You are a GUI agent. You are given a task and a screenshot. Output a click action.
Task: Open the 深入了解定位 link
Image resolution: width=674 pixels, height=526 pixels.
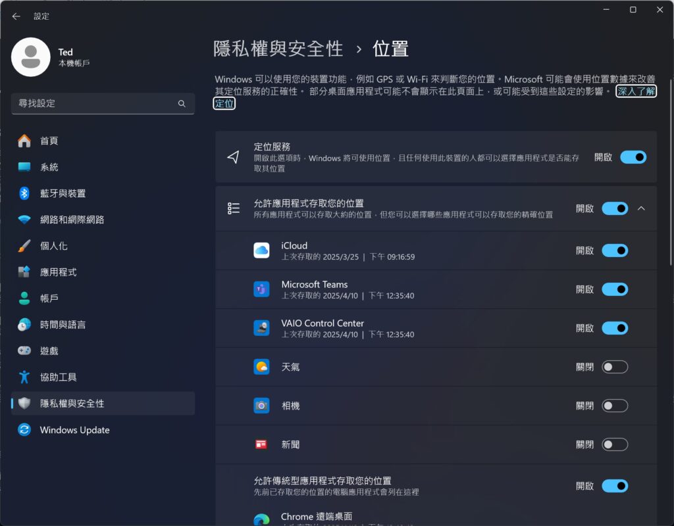pos(636,91)
